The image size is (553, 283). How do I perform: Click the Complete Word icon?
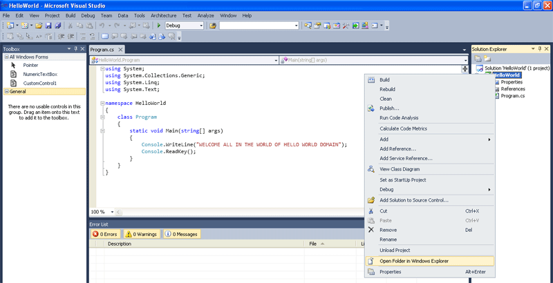click(x=39, y=36)
